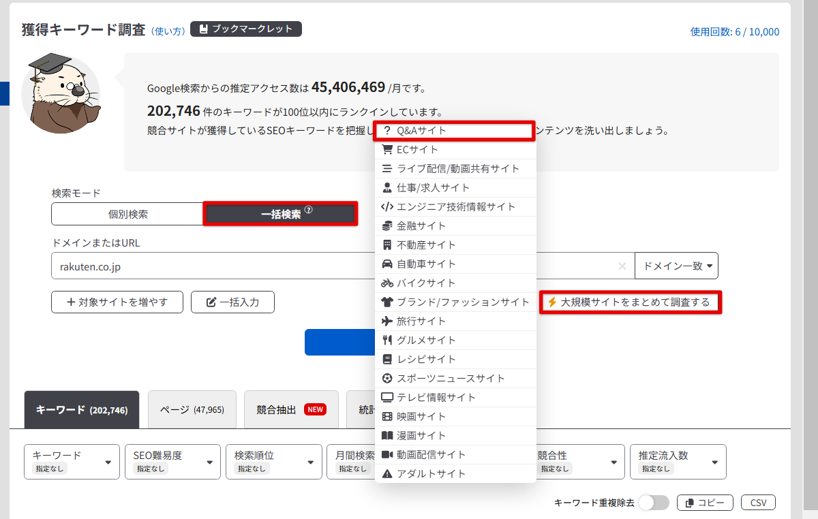Select the エンジニア技術情報サイト code icon
Viewport: 818px width, 519px height.
(x=386, y=206)
